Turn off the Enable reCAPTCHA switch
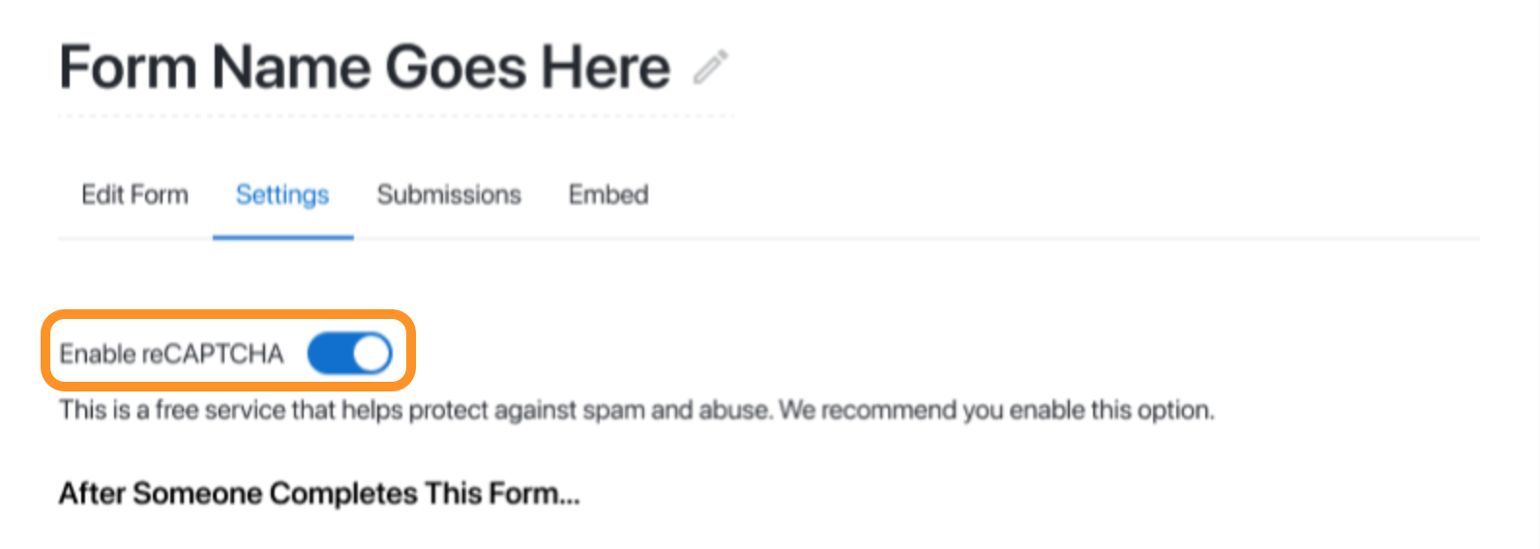Image resolution: width=1540 pixels, height=549 pixels. point(349,354)
